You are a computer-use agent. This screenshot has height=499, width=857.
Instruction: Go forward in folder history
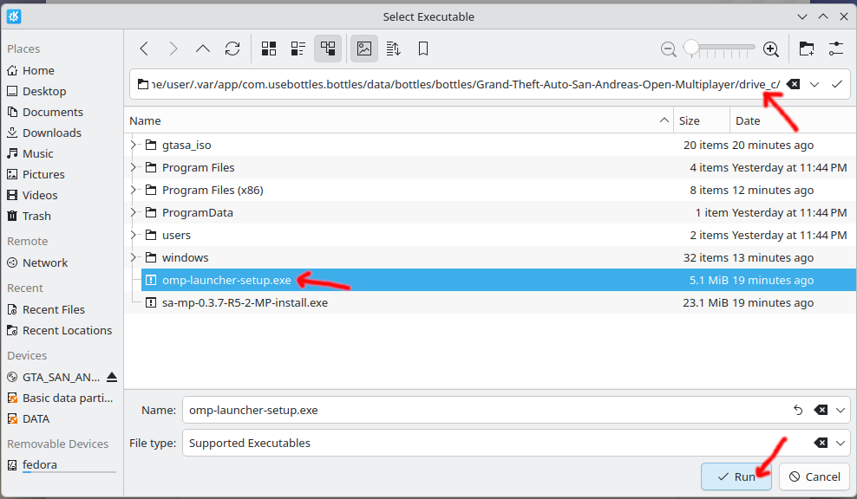173,49
